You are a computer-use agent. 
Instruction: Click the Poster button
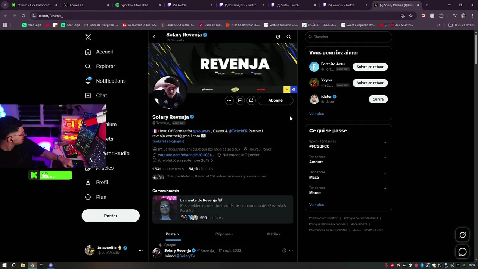point(111,216)
